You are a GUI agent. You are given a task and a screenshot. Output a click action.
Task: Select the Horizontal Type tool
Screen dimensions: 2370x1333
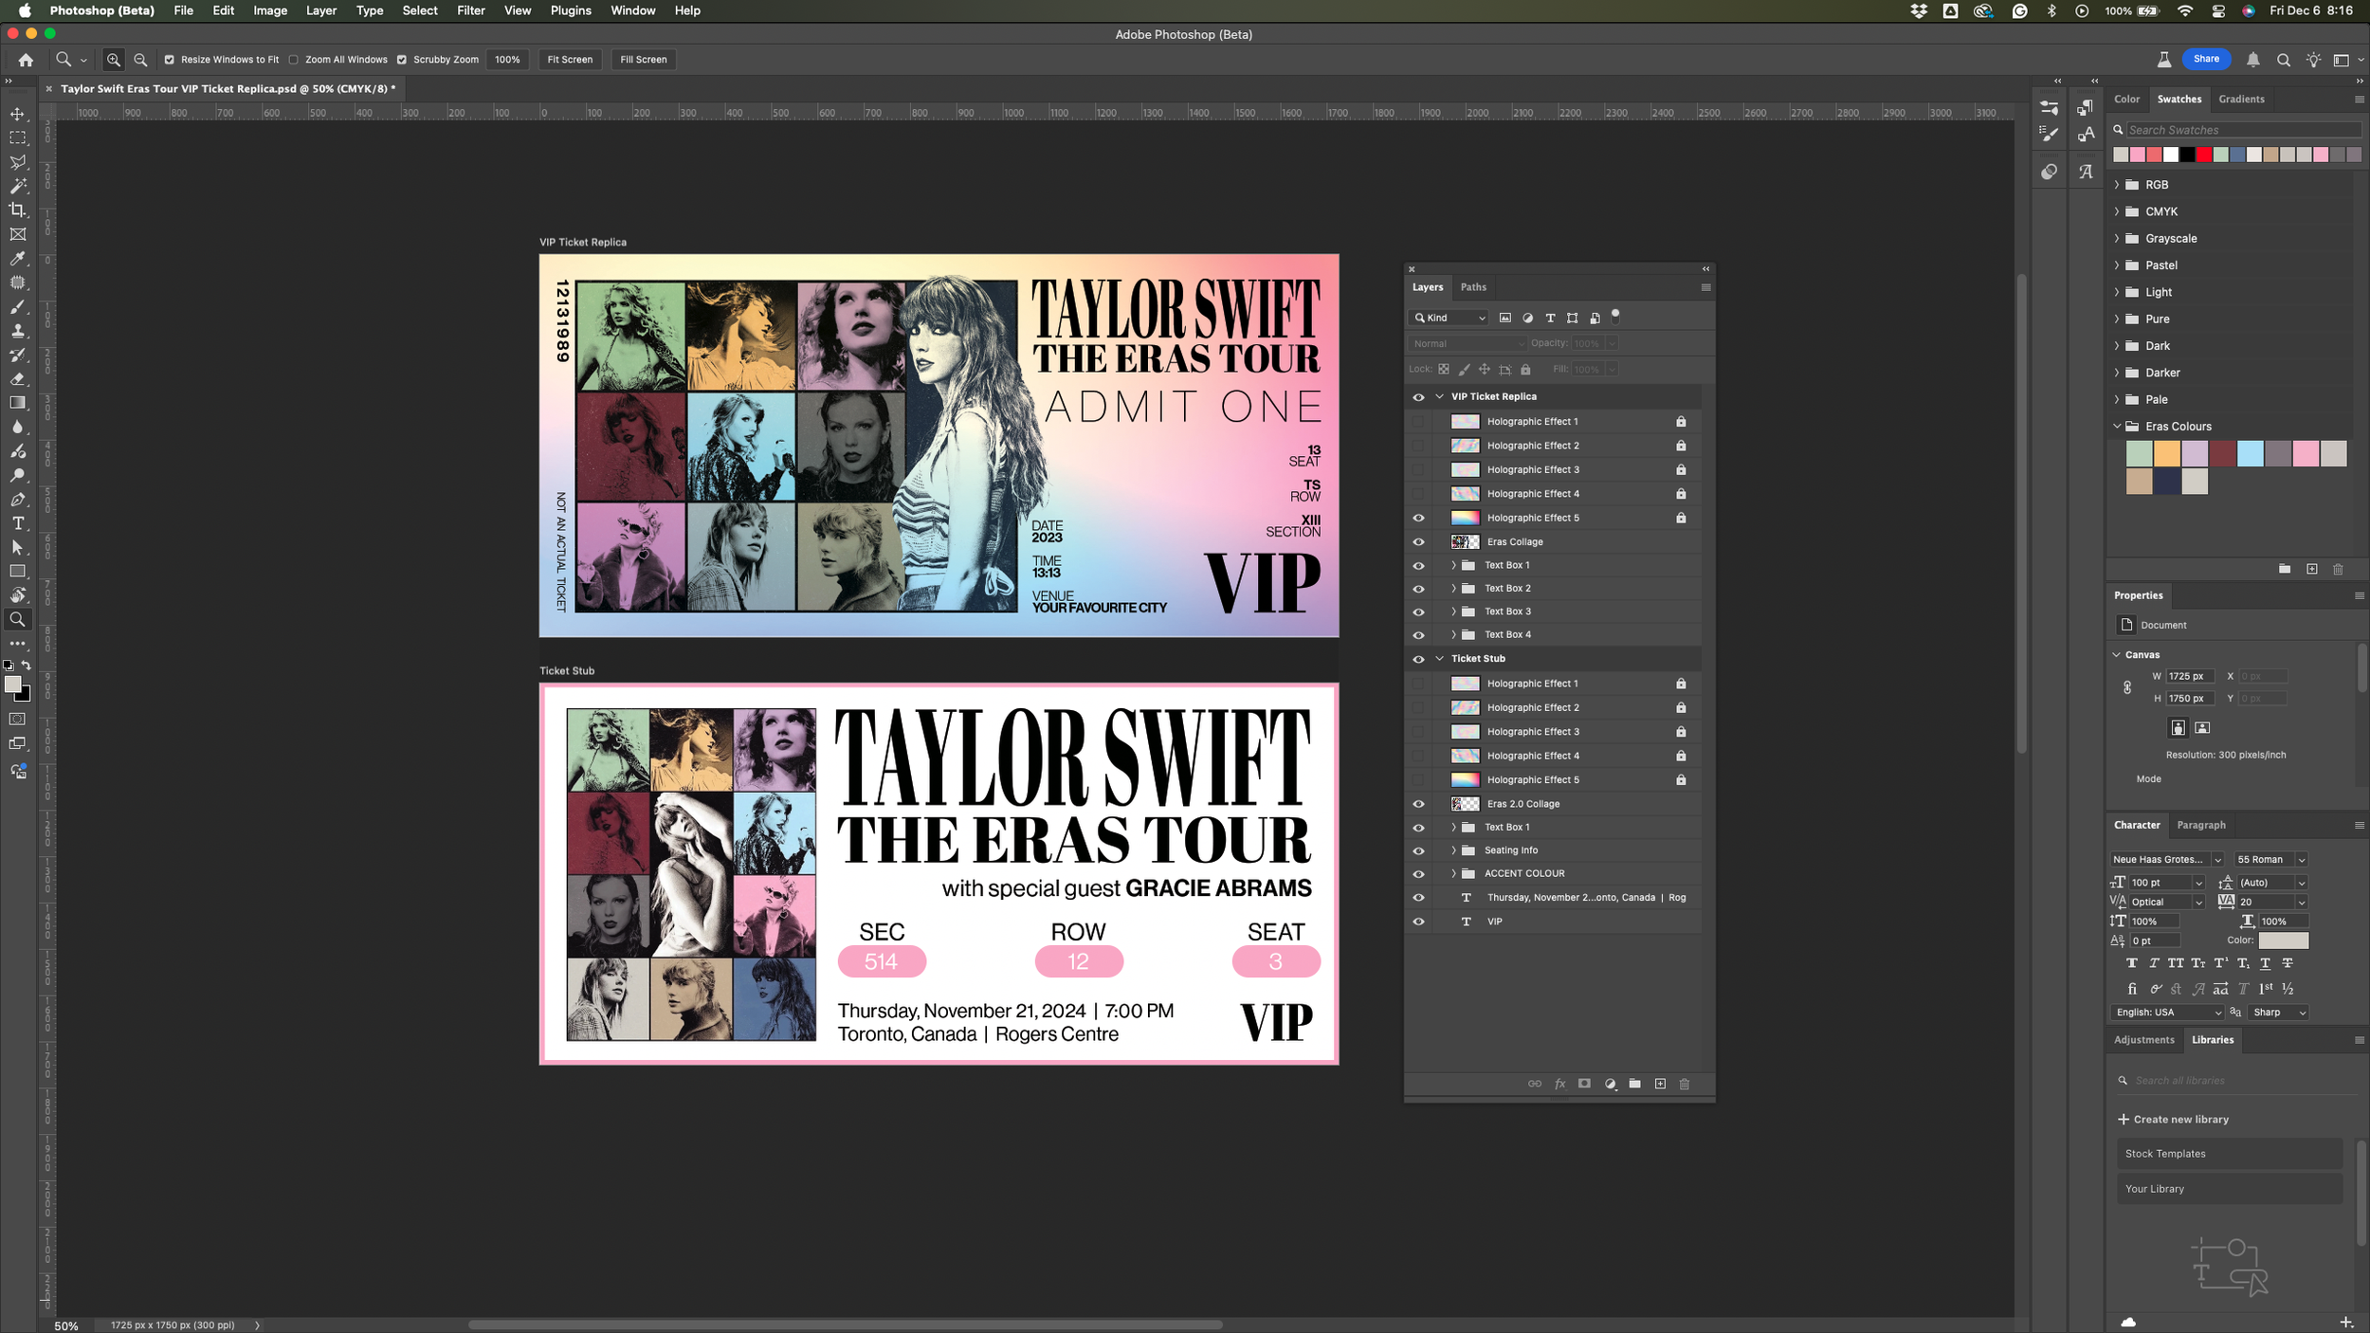point(17,523)
